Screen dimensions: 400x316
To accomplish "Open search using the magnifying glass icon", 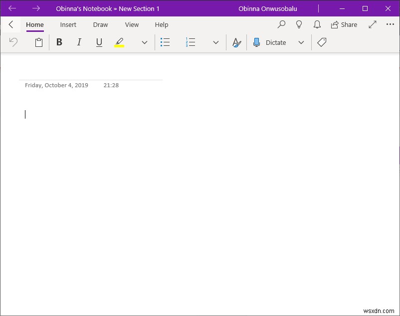I will point(281,24).
